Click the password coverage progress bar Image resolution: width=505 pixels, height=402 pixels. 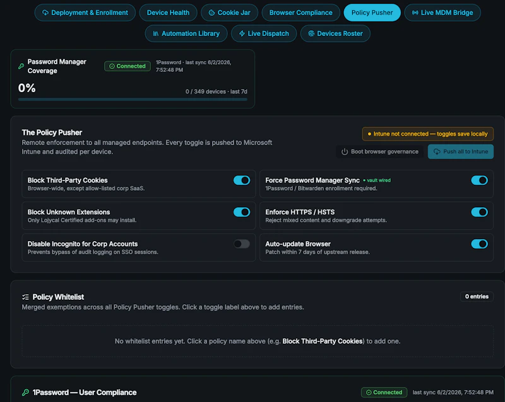[133, 100]
